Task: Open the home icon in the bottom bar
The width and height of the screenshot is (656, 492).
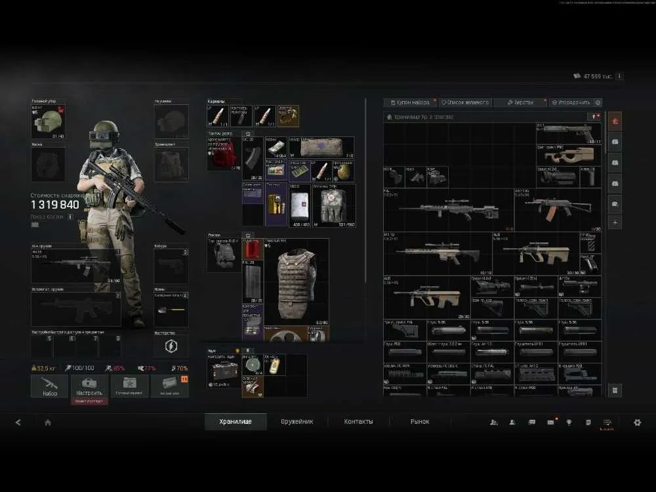Action: point(48,422)
